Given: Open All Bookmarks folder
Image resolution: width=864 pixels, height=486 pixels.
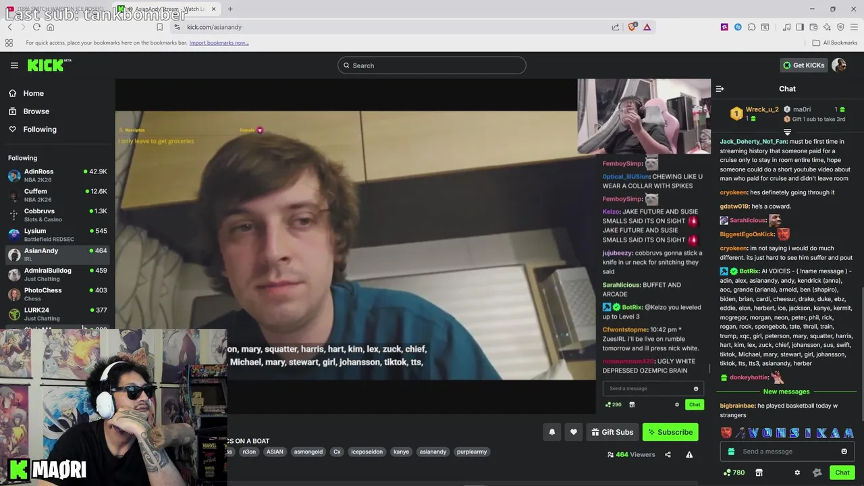Looking at the screenshot, I should pyautogui.click(x=835, y=43).
